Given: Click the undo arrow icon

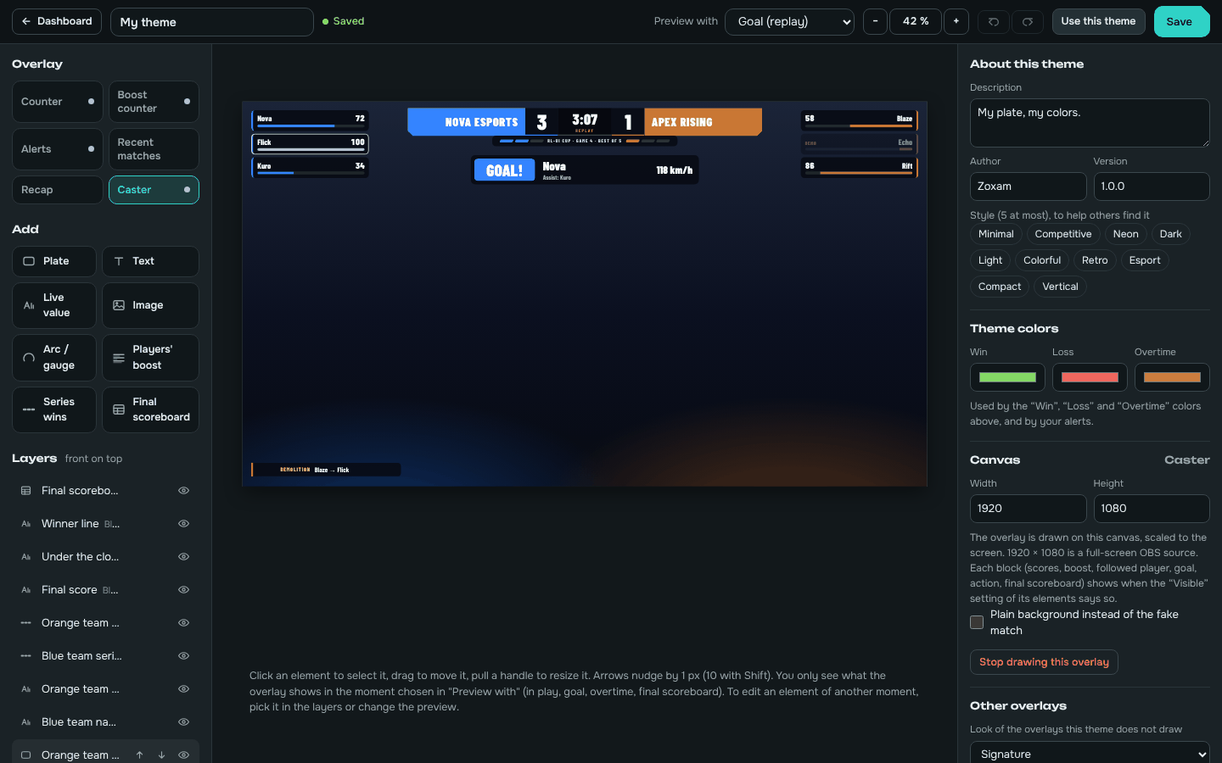Looking at the screenshot, I should tap(994, 21).
